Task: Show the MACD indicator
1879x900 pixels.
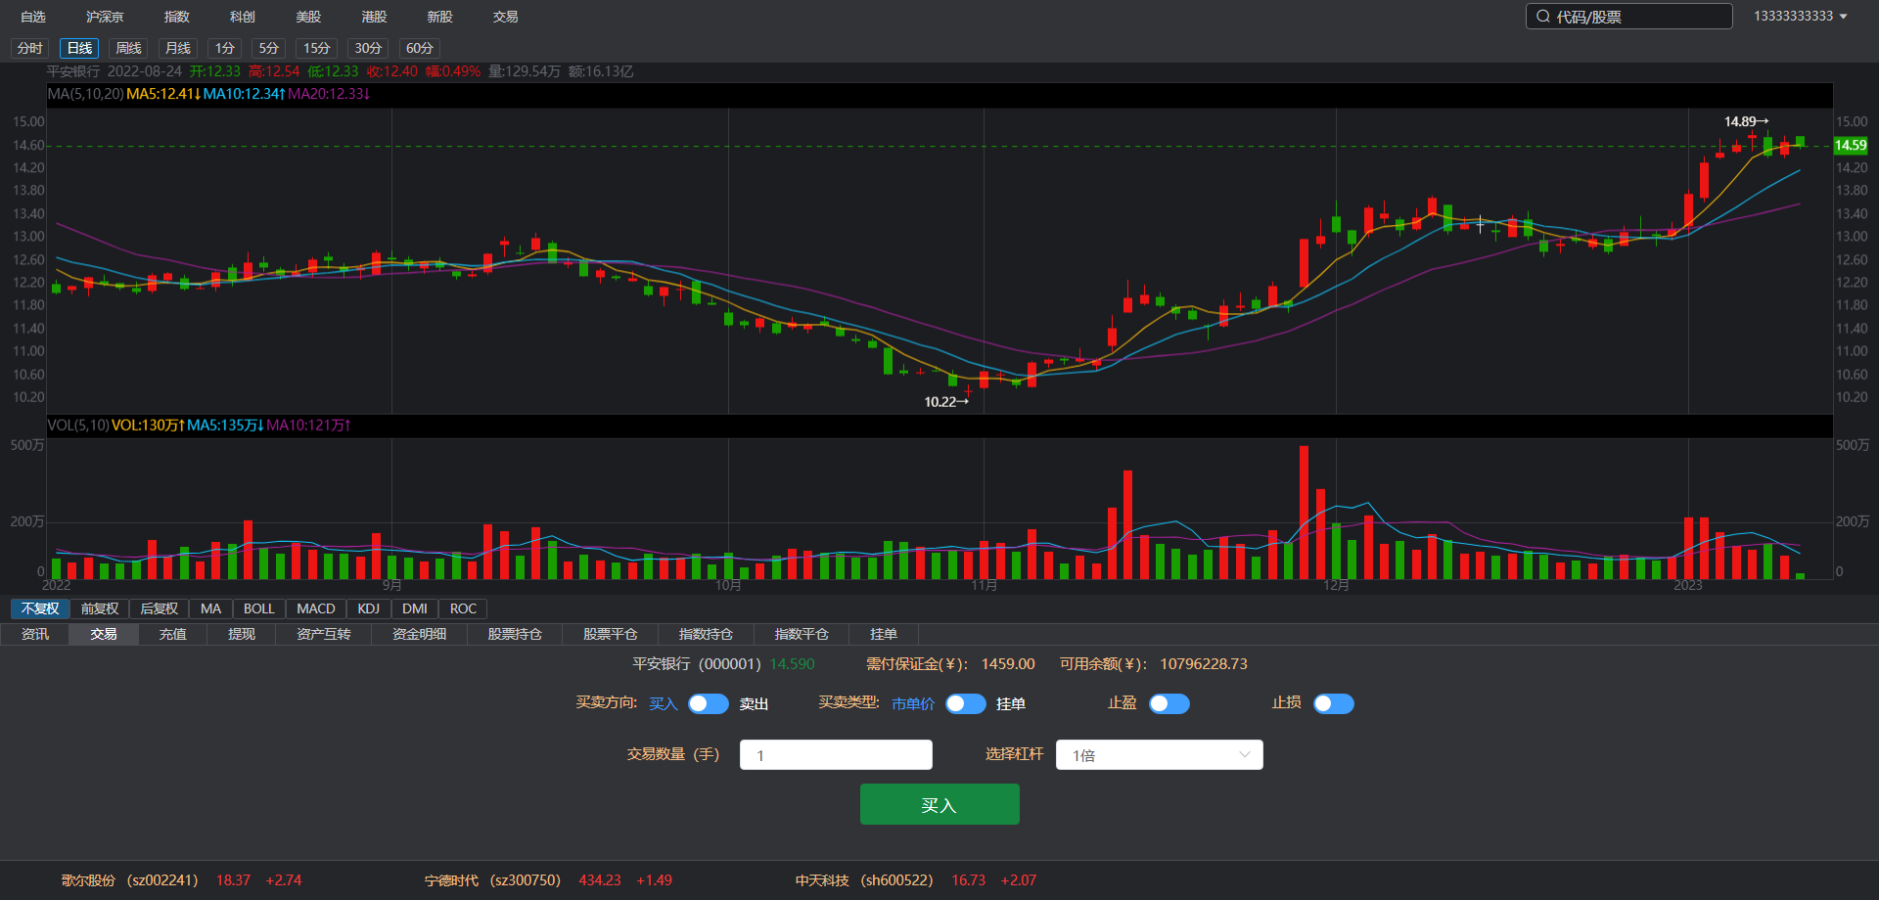Action: (x=315, y=608)
